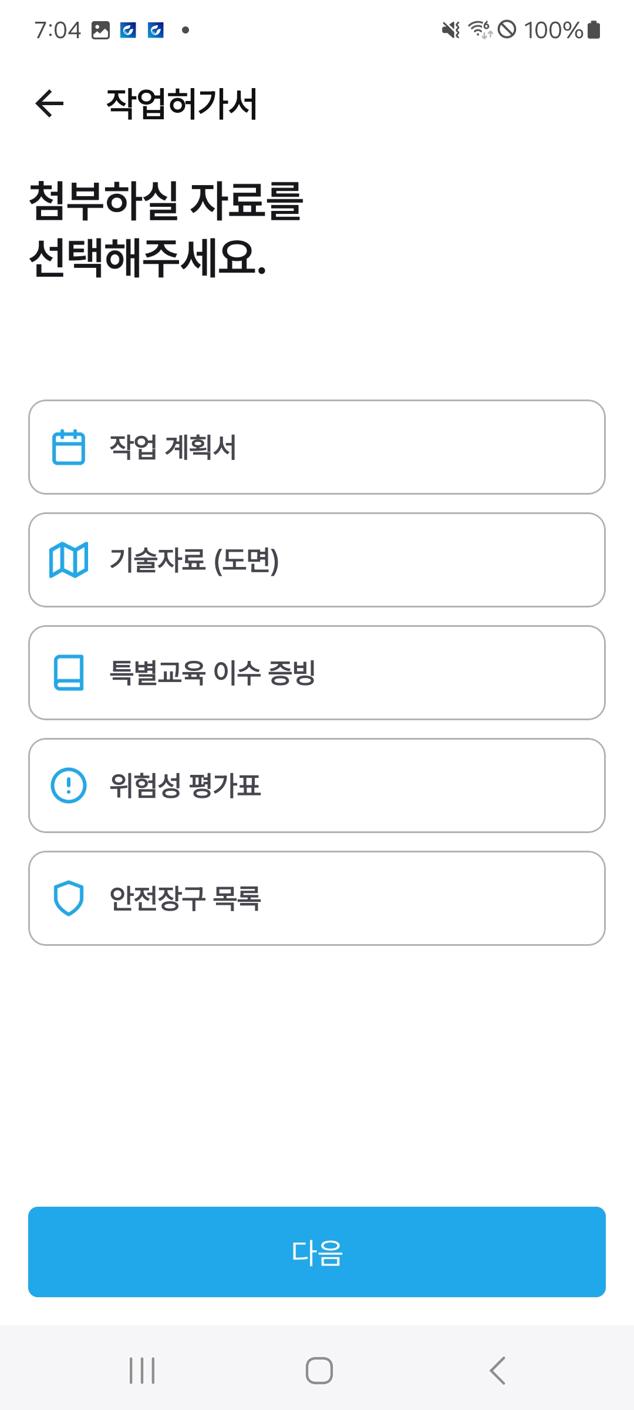Select the 기술자료 (도면) attachment option
The height and width of the screenshot is (1410, 634).
pyautogui.click(x=317, y=560)
